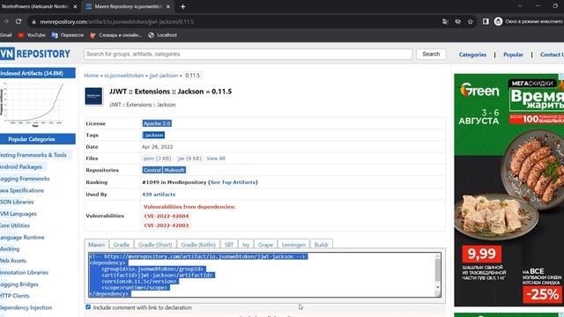This screenshot has width=564, height=317.
Task: Click the Apache 2.0 license tag
Action: click(x=157, y=123)
